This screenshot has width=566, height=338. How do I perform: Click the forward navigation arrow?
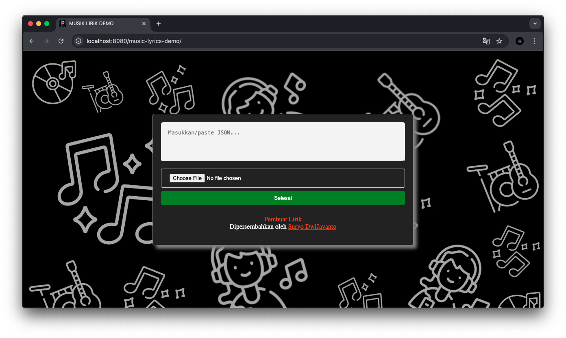point(46,41)
